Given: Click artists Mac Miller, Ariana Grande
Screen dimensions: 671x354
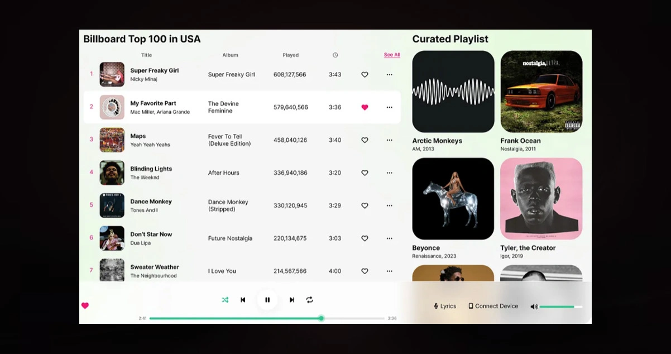Looking at the screenshot, I should (x=160, y=112).
